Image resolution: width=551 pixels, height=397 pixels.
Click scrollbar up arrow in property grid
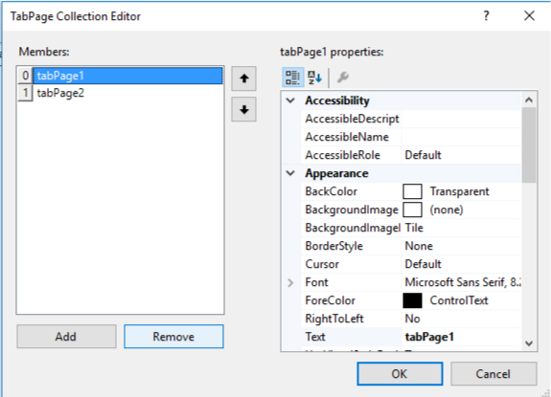[x=529, y=99]
